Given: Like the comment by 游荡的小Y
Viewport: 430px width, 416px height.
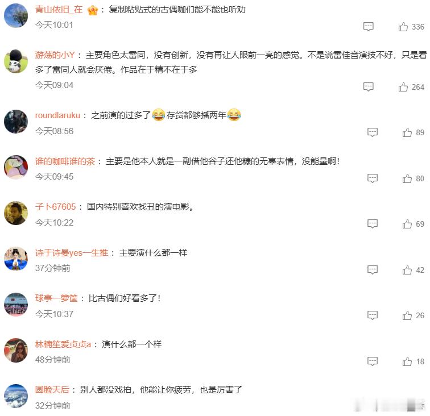Looking at the screenshot, I should click(403, 87).
